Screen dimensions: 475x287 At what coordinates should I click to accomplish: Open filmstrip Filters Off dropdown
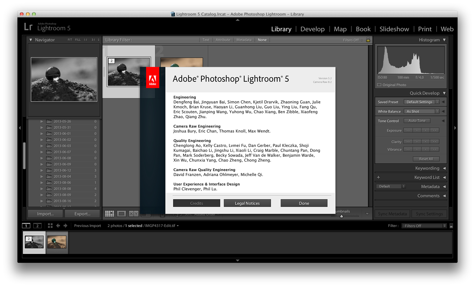(x=424, y=226)
